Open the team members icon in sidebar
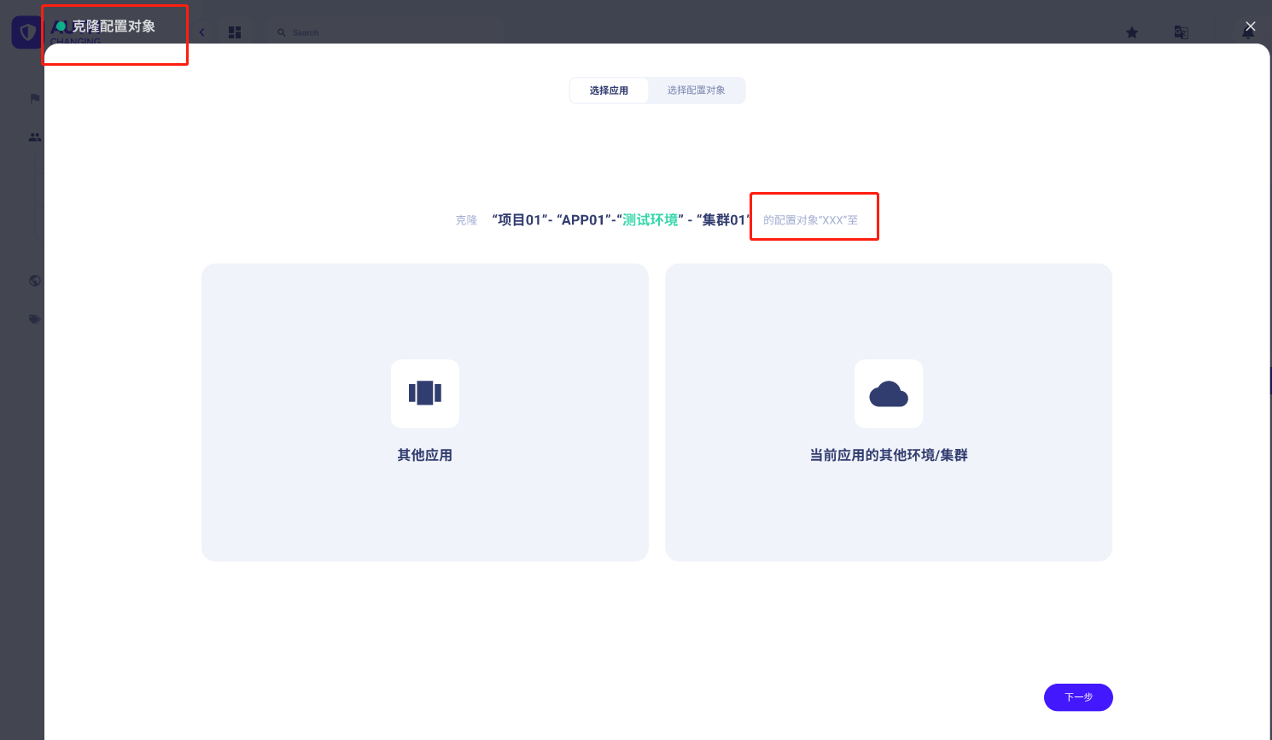 (x=34, y=137)
